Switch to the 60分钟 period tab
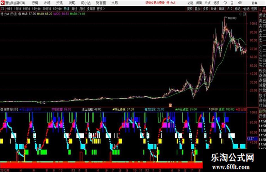Screen dimensions: 266x172 [57, 9]
